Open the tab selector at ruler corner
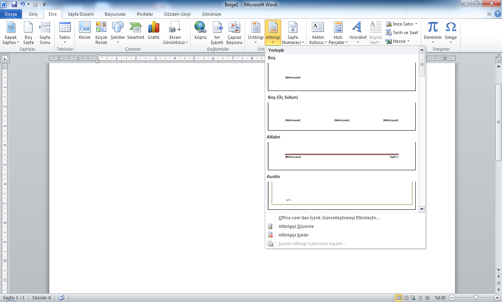502x302 pixels. [5, 59]
